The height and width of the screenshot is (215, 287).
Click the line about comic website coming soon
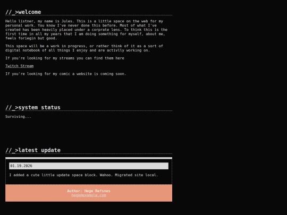click(66, 74)
